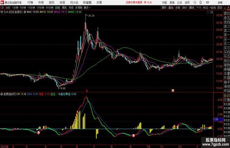Switch to 60分钟 period
Viewport: 230px width, 148px height.
(50, 8)
